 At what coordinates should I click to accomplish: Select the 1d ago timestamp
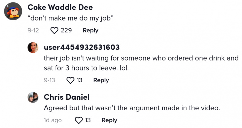tap(53, 120)
